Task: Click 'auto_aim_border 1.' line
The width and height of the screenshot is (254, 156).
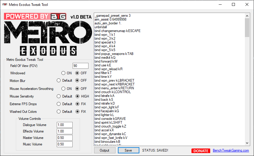Action: point(108,23)
